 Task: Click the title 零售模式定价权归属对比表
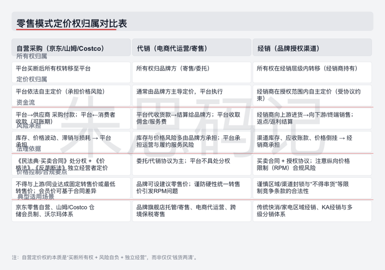click(x=72, y=24)
